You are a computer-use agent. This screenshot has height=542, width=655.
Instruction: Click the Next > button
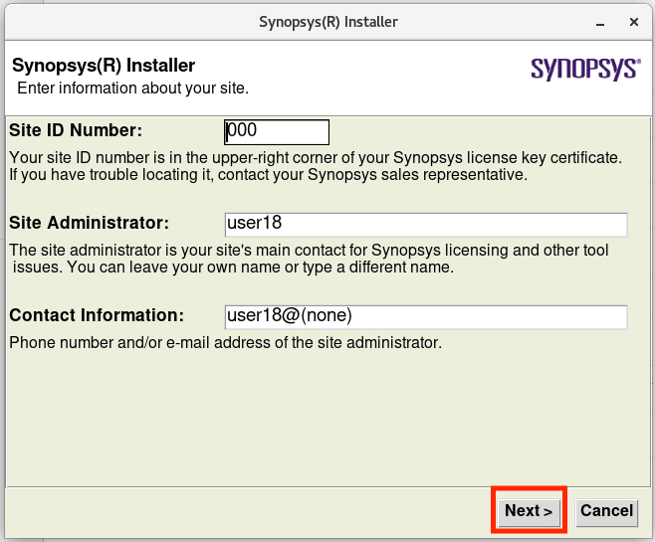click(529, 511)
